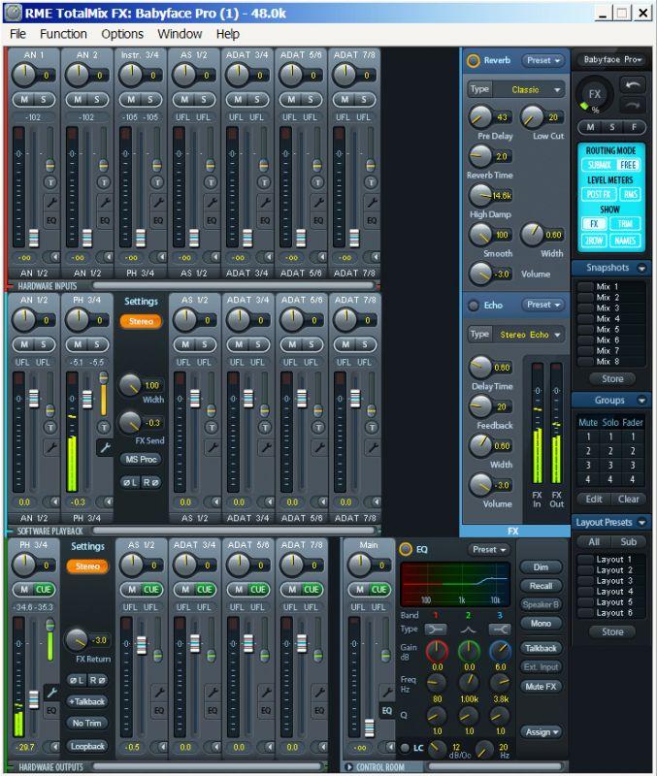Open Reverb Preset dropdown
This screenshot has height=776, width=657.
pos(543,60)
